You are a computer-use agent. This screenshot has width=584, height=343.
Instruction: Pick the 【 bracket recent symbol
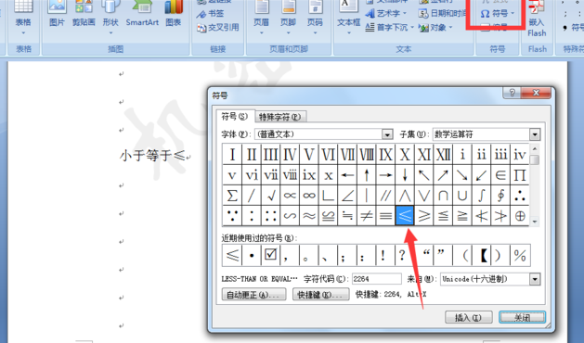pos(482,255)
